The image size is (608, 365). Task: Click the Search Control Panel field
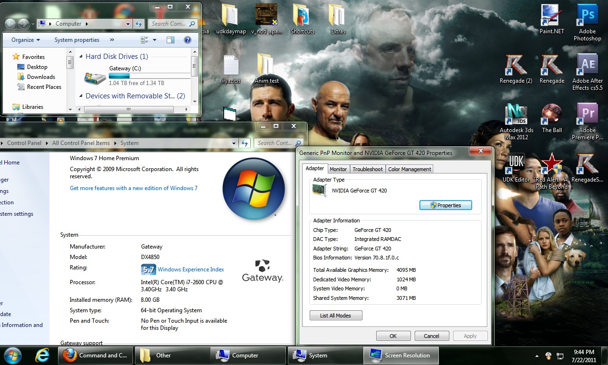pos(275,143)
